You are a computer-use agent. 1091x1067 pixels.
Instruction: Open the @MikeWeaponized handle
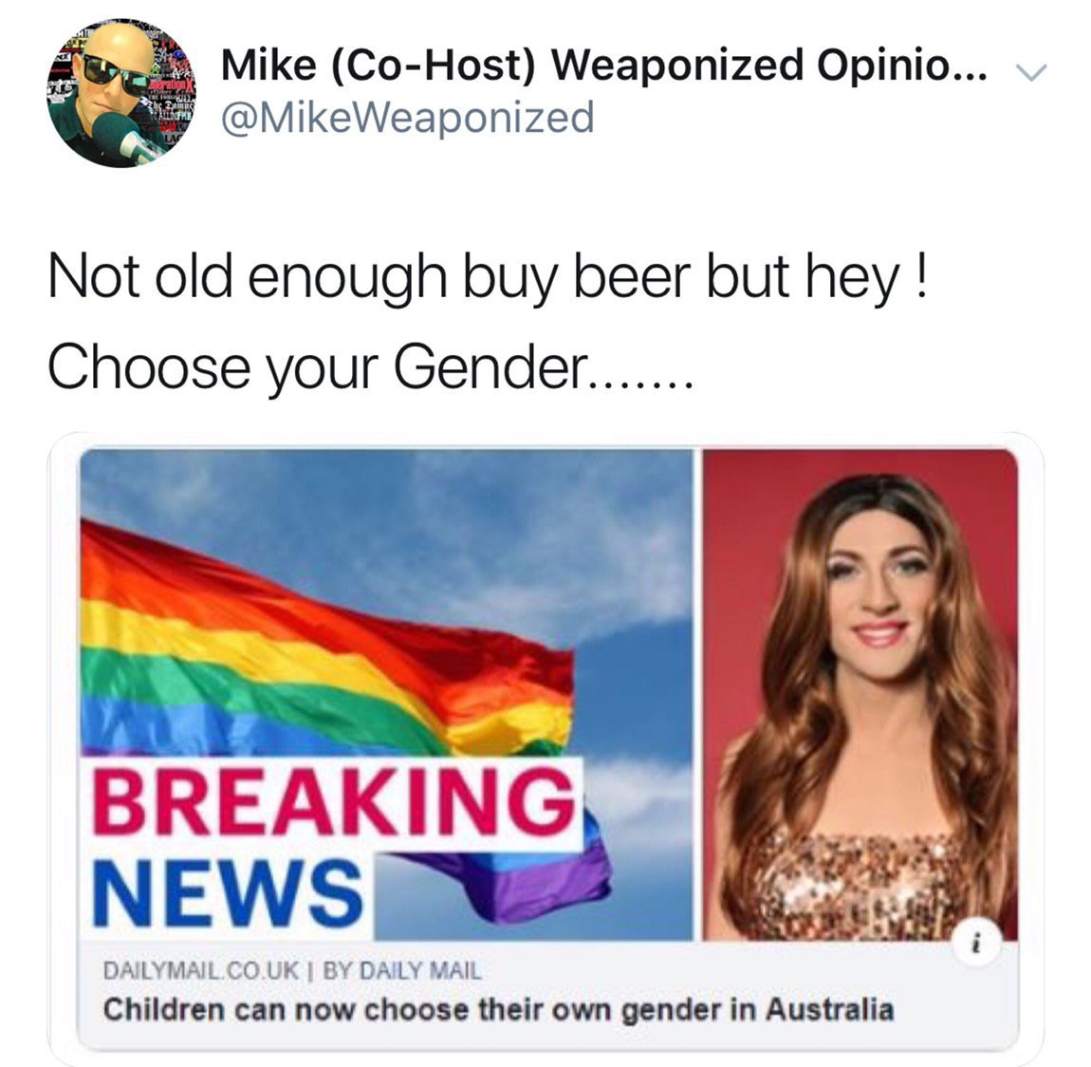pos(408,116)
